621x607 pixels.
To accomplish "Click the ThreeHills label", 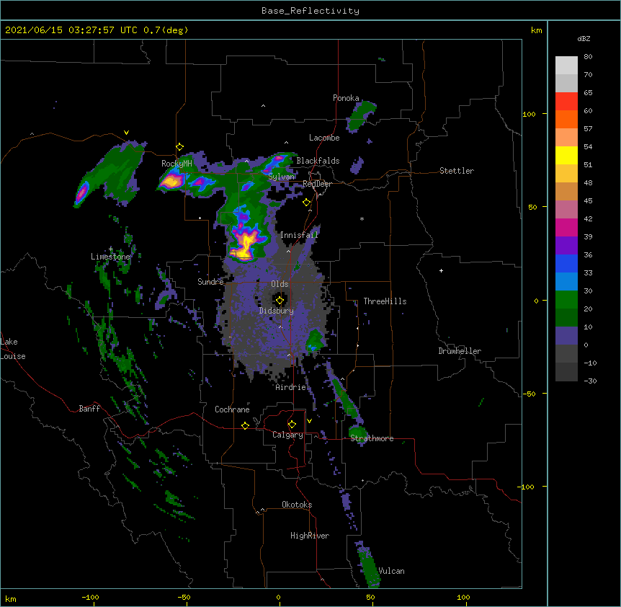I will coord(385,301).
